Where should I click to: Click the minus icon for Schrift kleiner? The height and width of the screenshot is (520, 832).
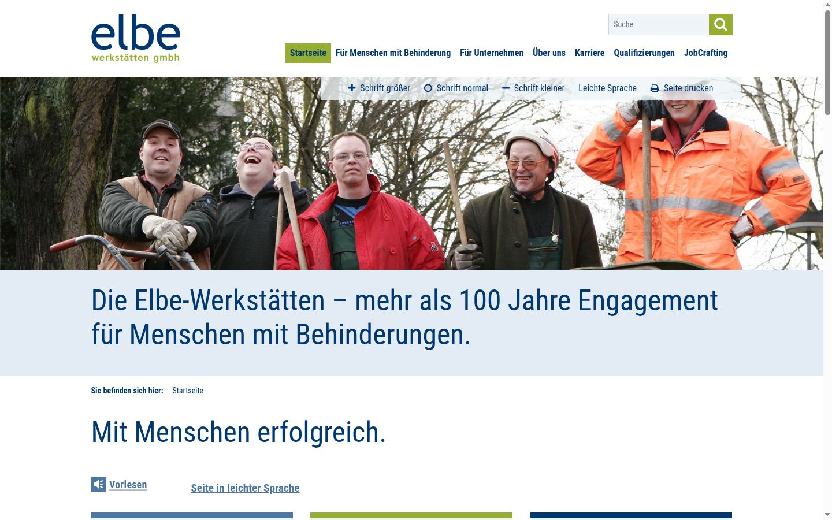(506, 88)
